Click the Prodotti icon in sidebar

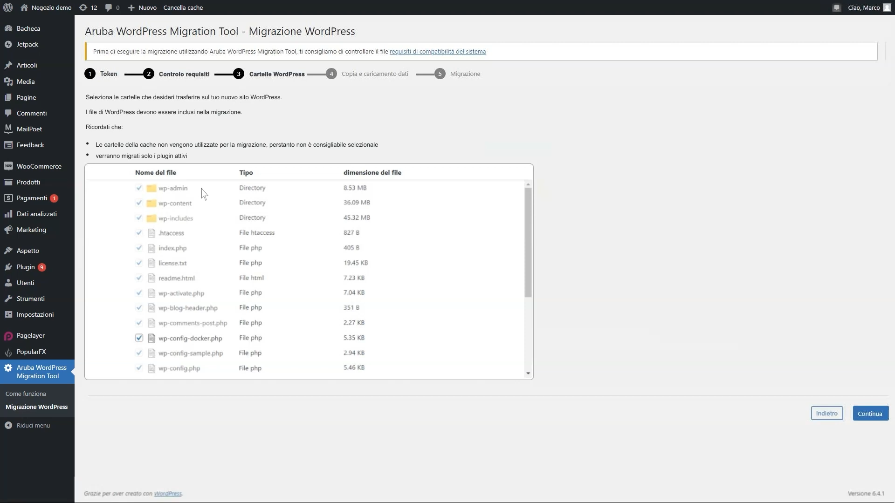point(8,182)
